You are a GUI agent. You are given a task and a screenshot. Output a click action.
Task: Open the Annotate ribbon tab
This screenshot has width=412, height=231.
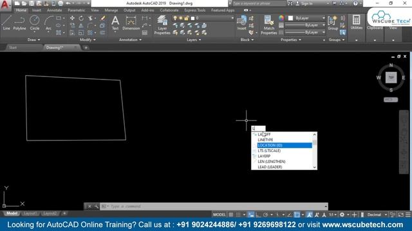(54, 10)
